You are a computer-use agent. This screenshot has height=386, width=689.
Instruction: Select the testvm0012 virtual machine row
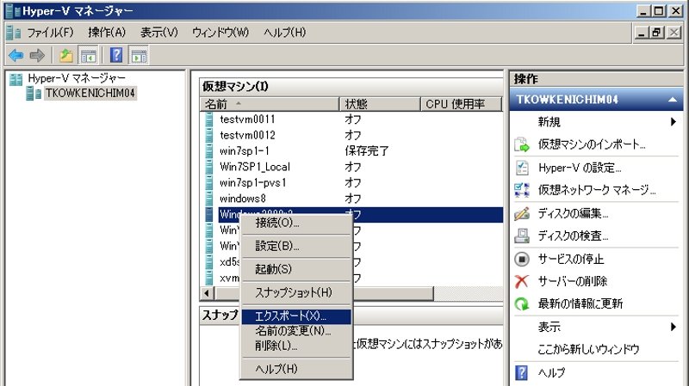pyautogui.click(x=352, y=135)
